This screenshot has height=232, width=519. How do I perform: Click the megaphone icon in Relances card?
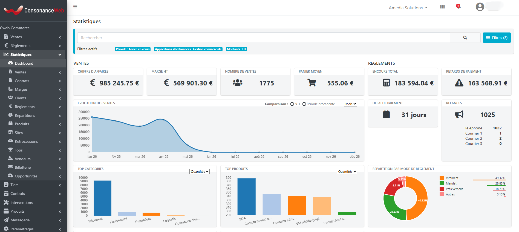tap(459, 114)
